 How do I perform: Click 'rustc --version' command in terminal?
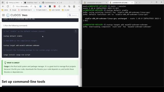click(118, 6)
